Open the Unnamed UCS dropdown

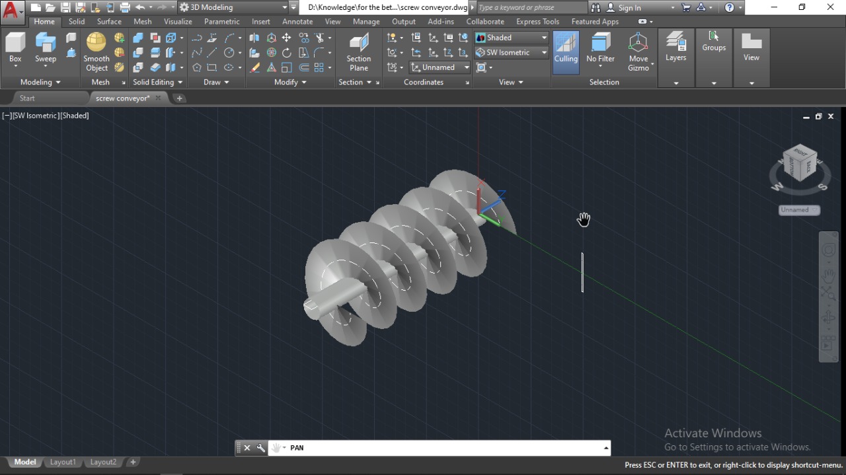pyautogui.click(x=440, y=67)
